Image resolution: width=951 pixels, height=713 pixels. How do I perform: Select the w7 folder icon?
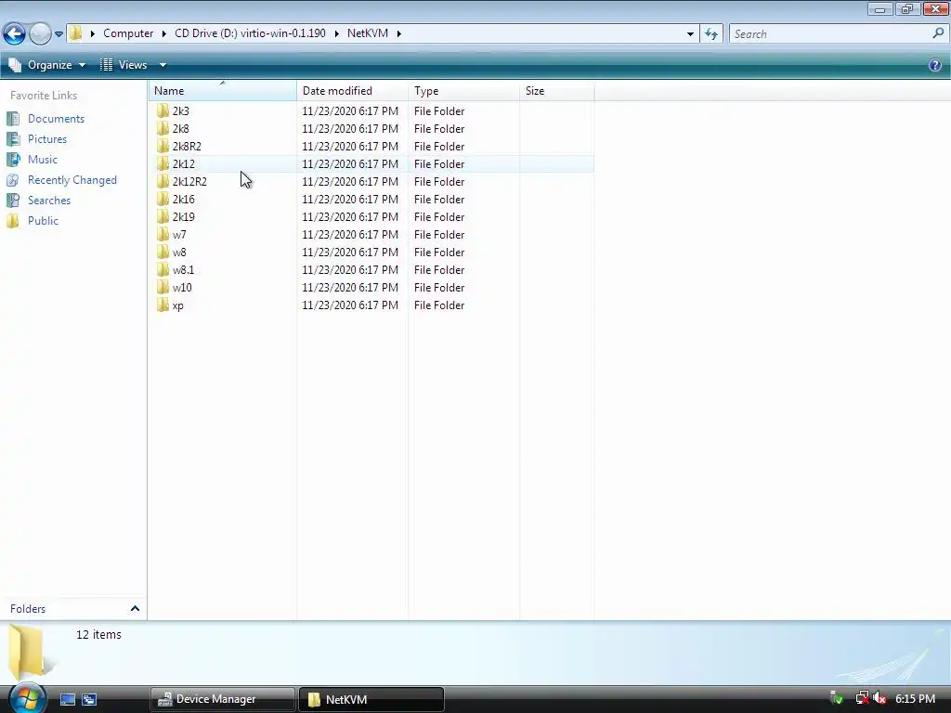point(163,234)
